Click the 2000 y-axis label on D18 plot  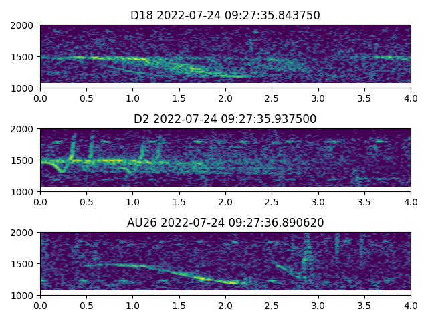pos(23,25)
